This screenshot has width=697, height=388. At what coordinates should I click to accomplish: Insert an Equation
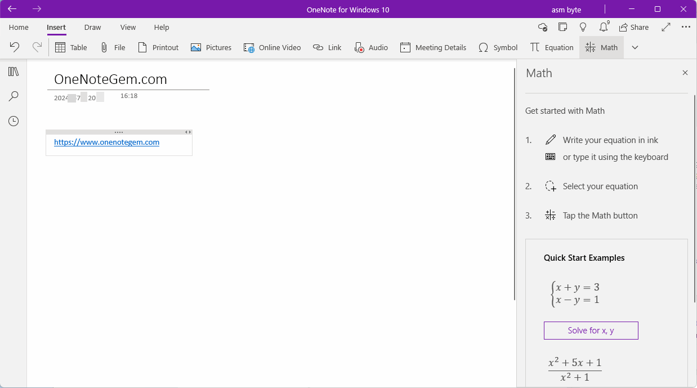click(552, 47)
